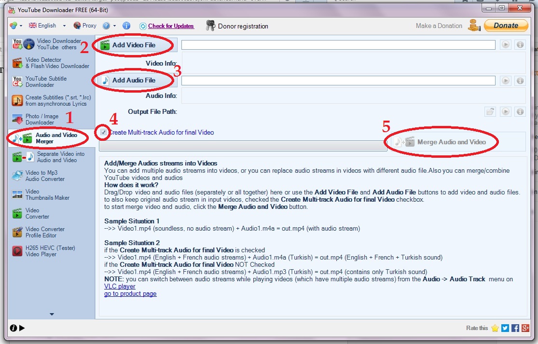
Task: Expand more sidebar modules with down arrow
Action: point(52,314)
